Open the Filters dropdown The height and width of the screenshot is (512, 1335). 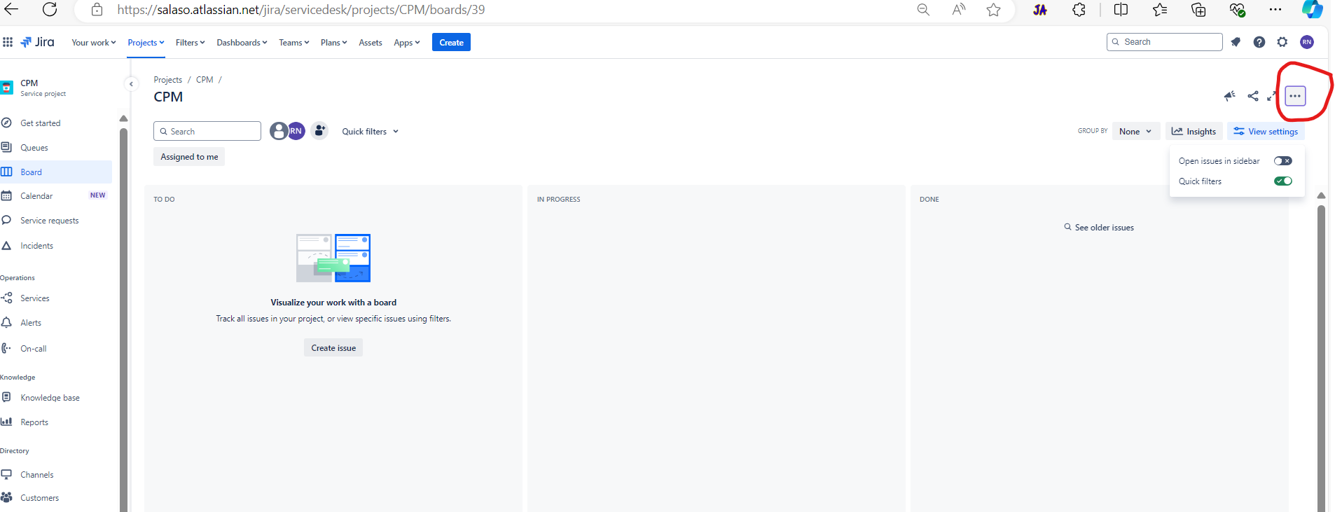coord(191,43)
